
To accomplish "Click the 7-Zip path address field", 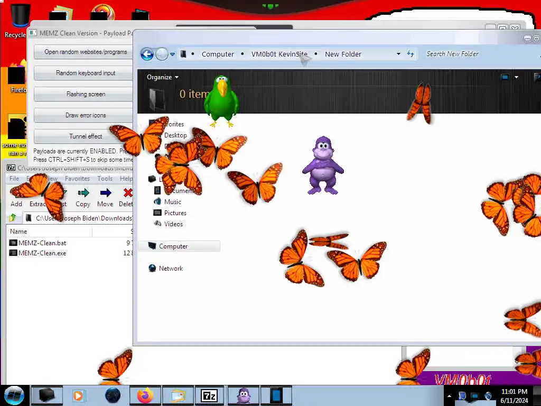I will coord(79,218).
